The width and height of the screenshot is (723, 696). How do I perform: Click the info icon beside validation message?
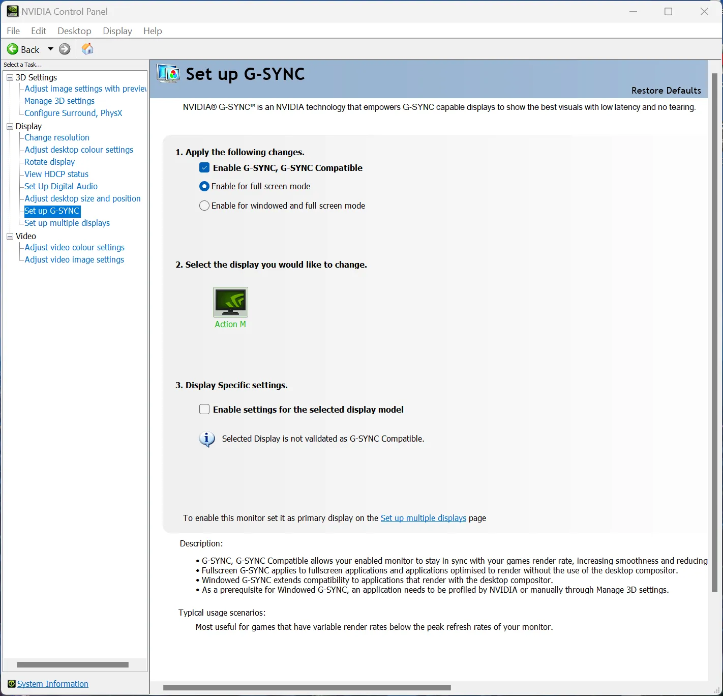(x=206, y=439)
